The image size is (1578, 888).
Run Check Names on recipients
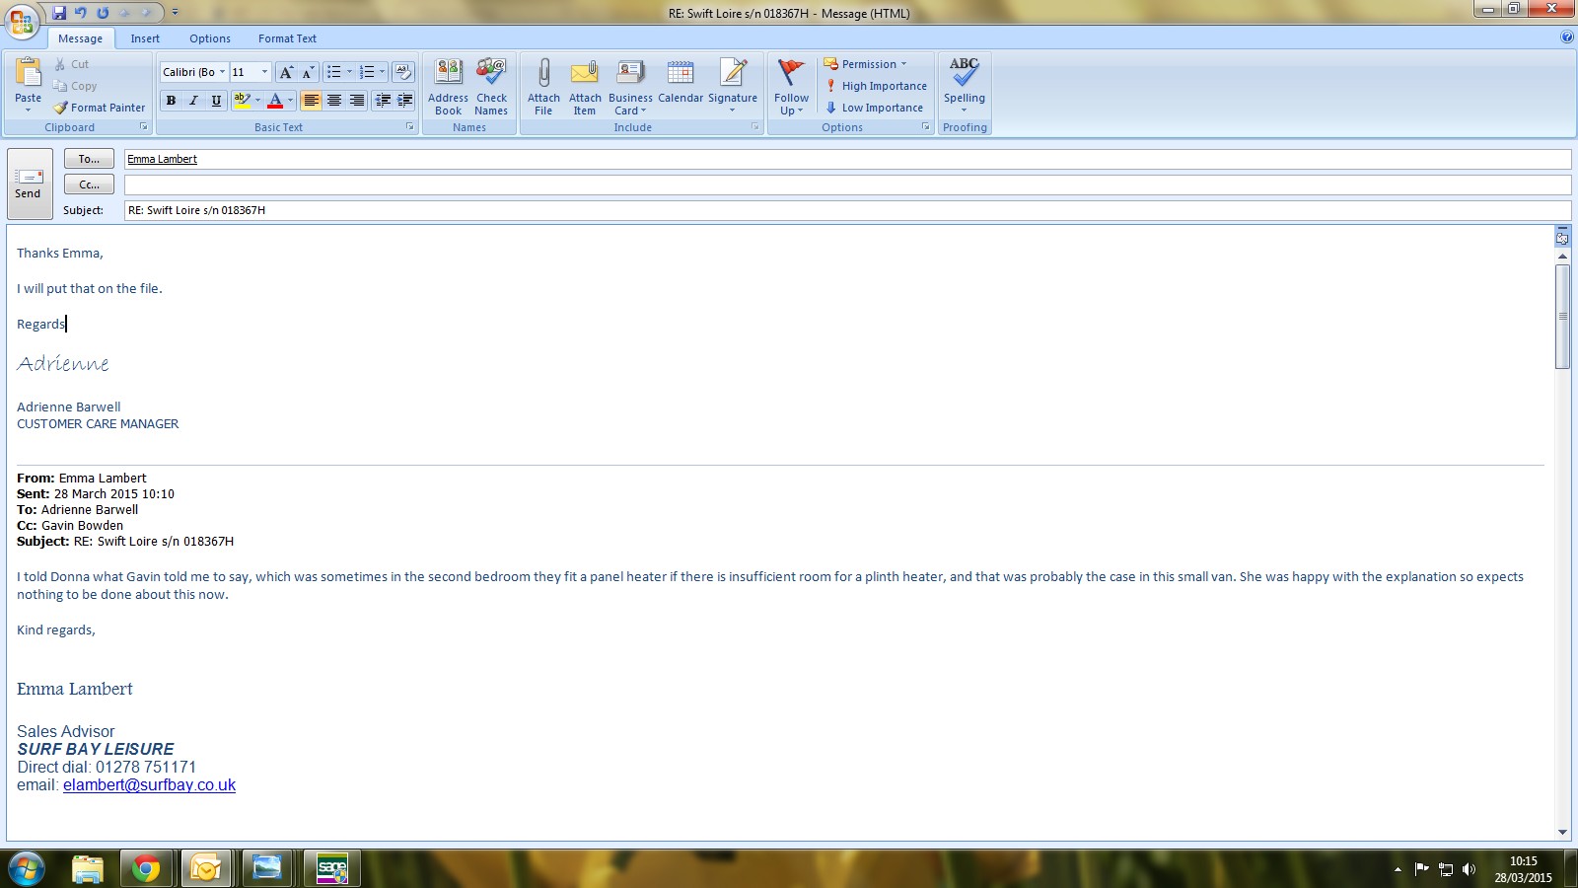coord(491,87)
